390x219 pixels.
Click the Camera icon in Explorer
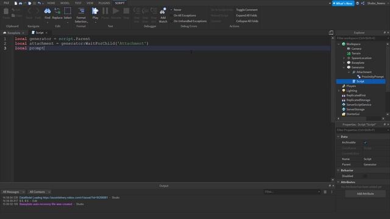coord(349,49)
